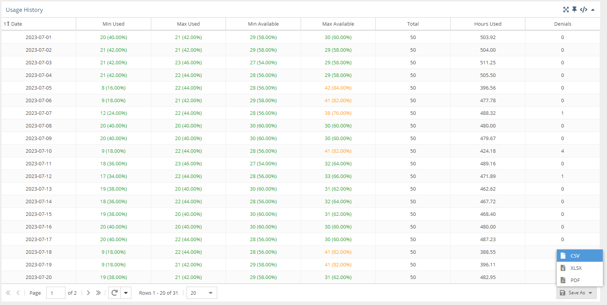Sort by the Hours Used column
This screenshot has width=607, height=305.
click(x=488, y=24)
